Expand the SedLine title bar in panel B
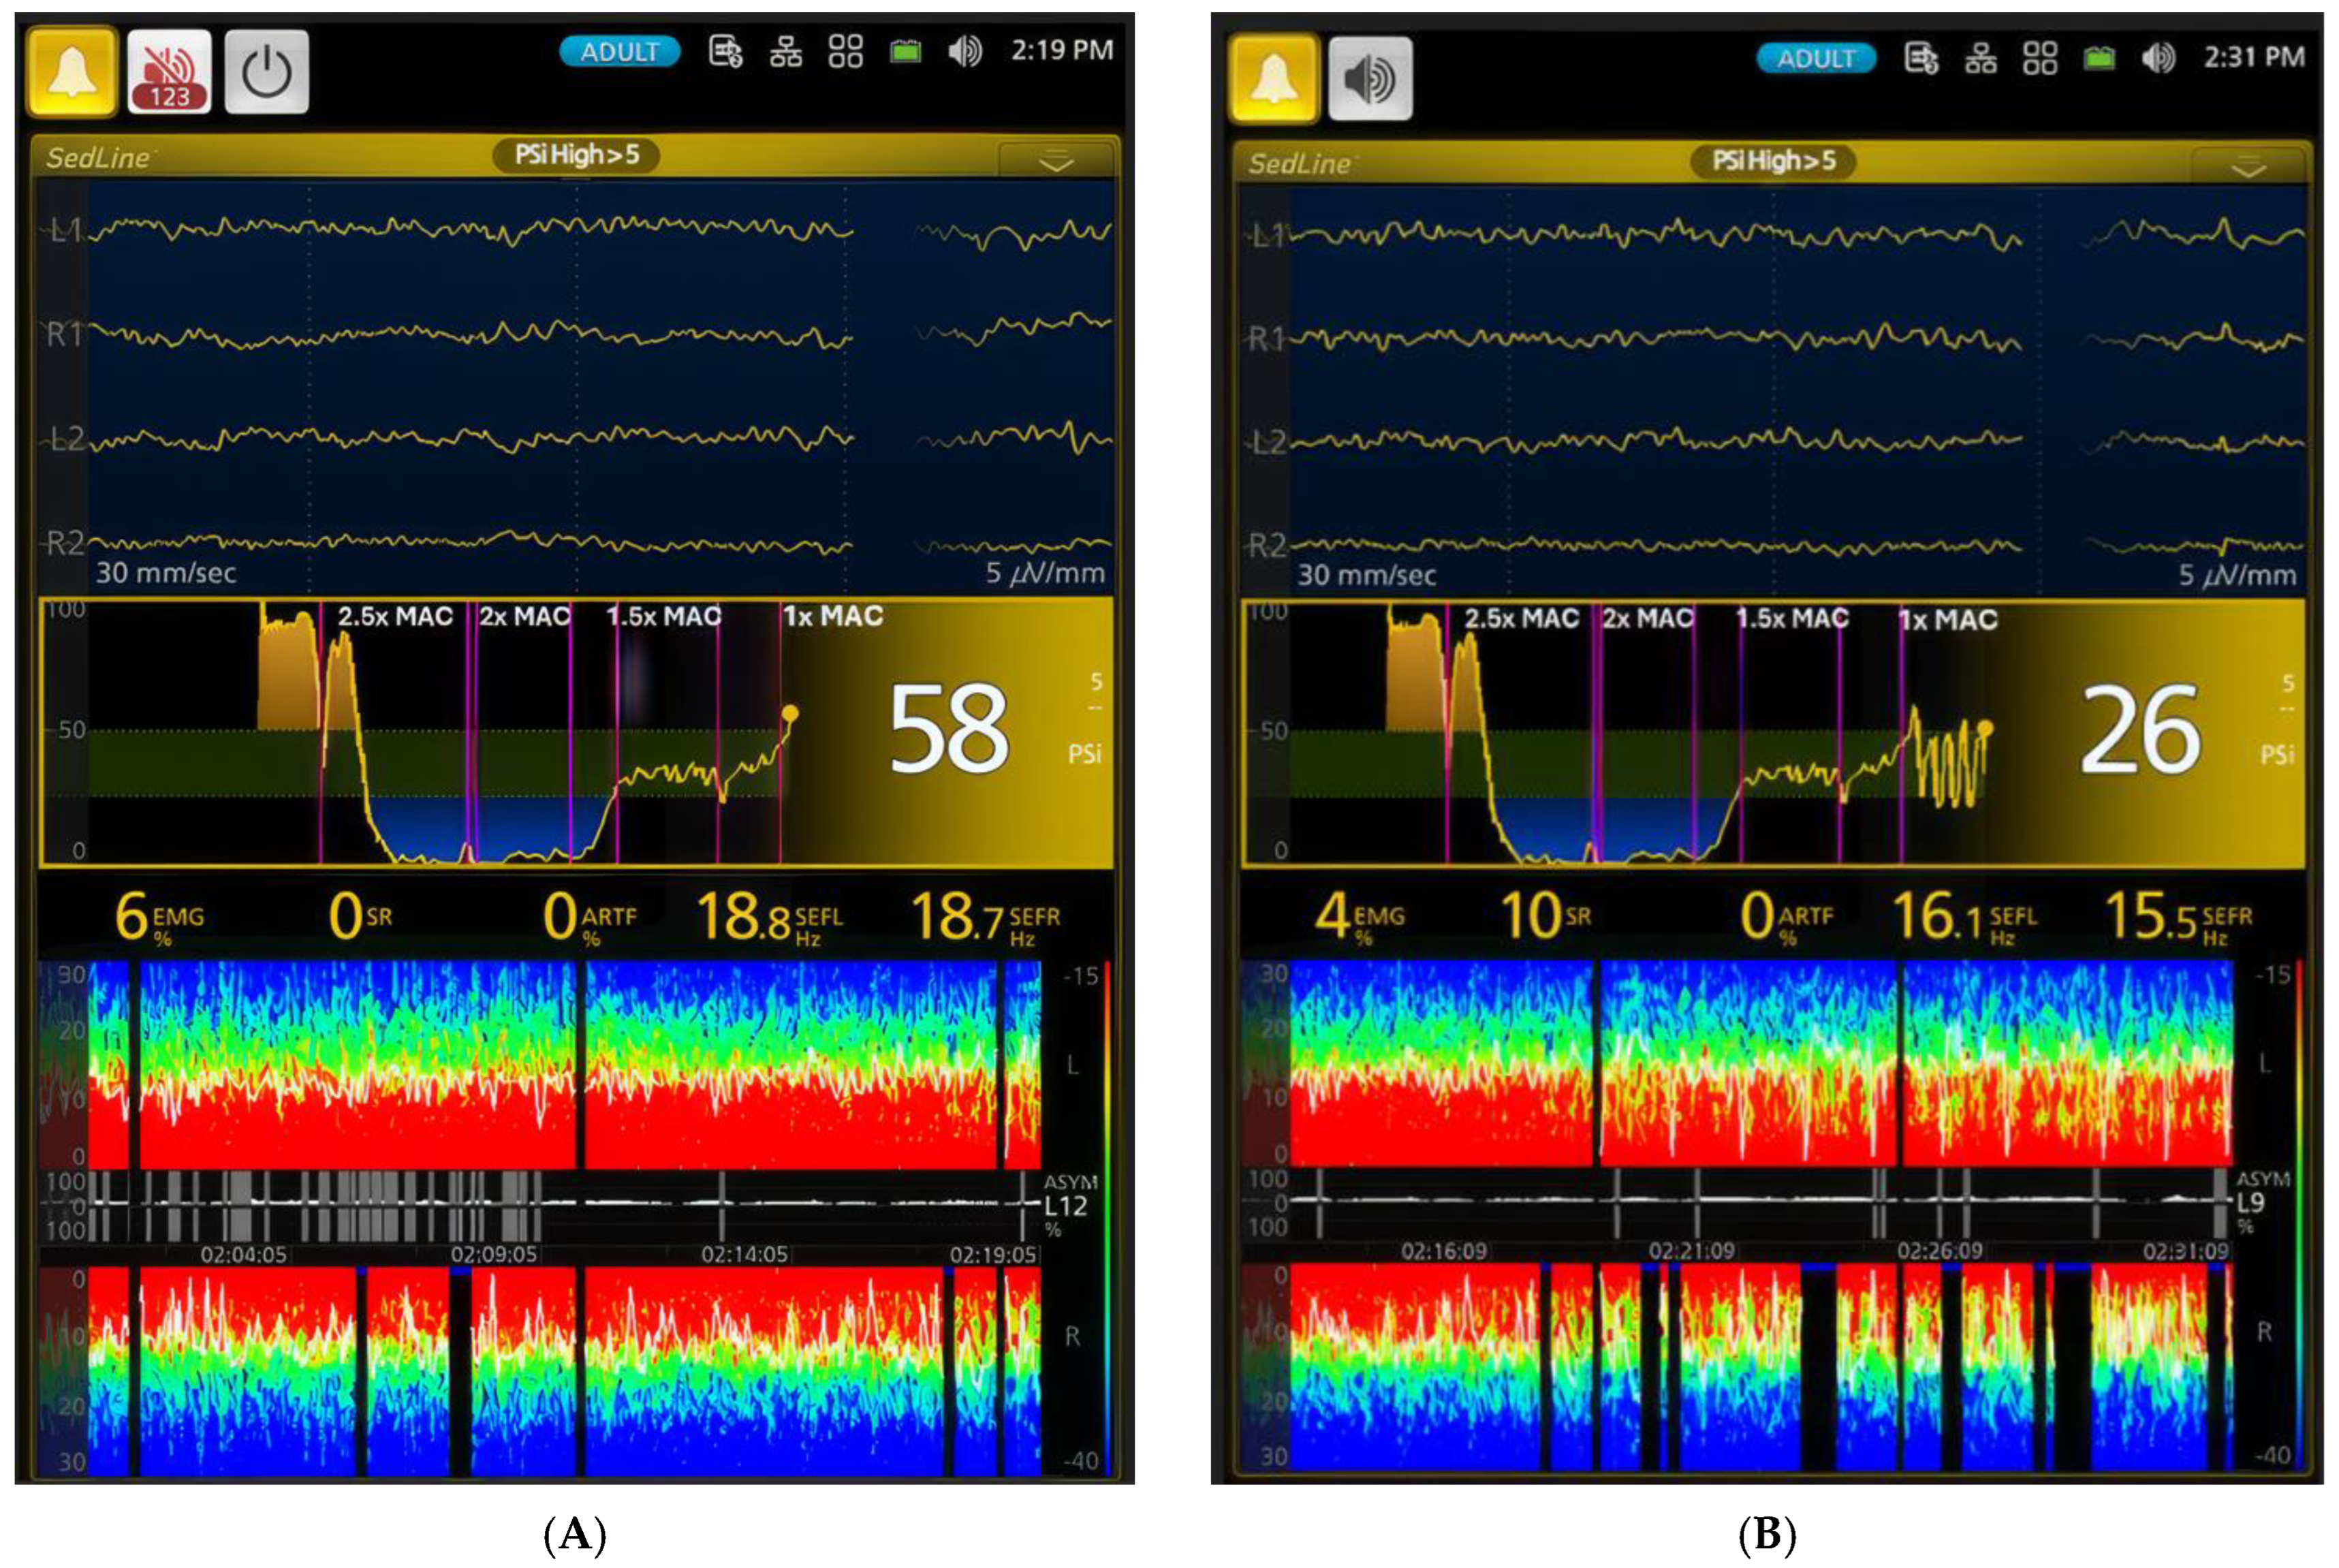The height and width of the screenshot is (1568, 2339). [x=1300, y=163]
